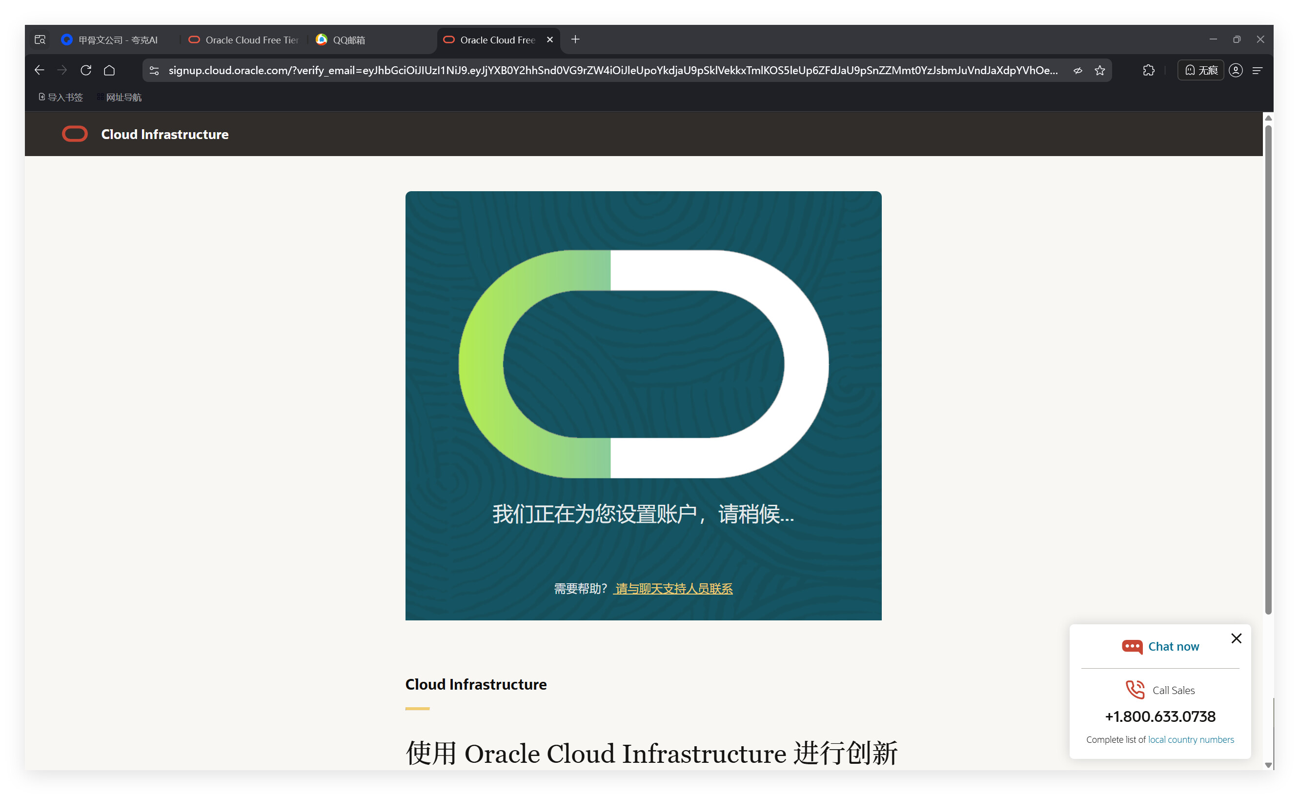Bookmark this page with the star icon

click(1100, 70)
